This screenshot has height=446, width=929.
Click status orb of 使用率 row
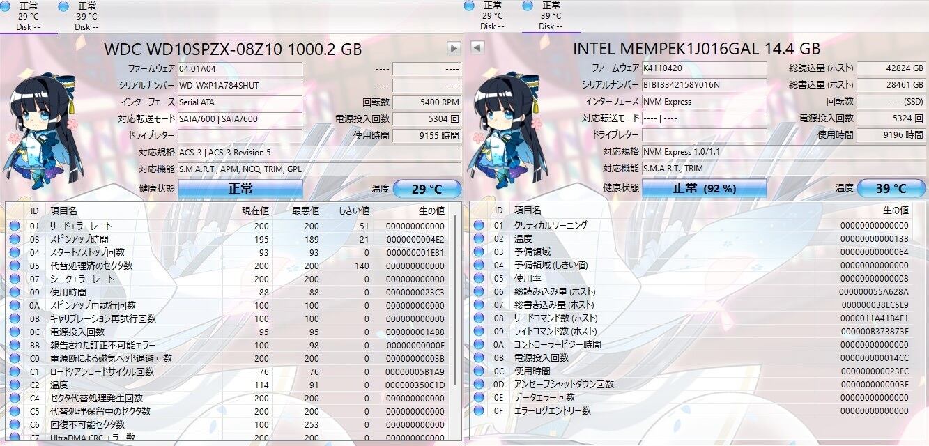478,278
